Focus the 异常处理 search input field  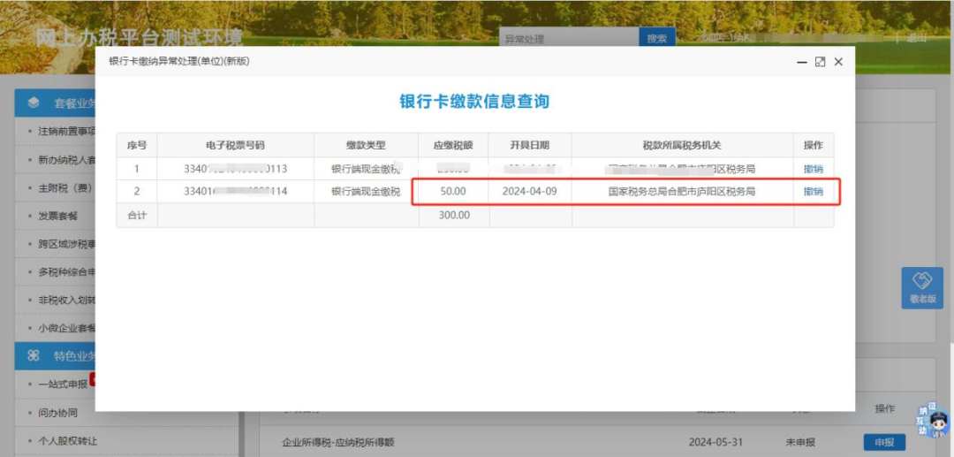pos(567,39)
